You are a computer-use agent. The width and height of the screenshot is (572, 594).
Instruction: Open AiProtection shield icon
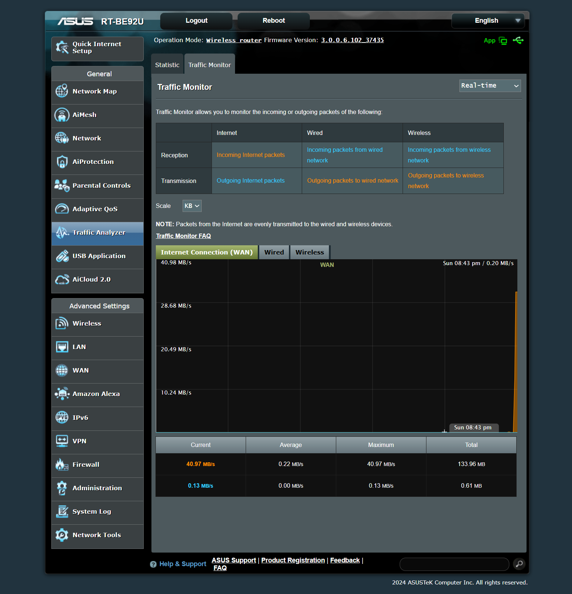coord(62,162)
